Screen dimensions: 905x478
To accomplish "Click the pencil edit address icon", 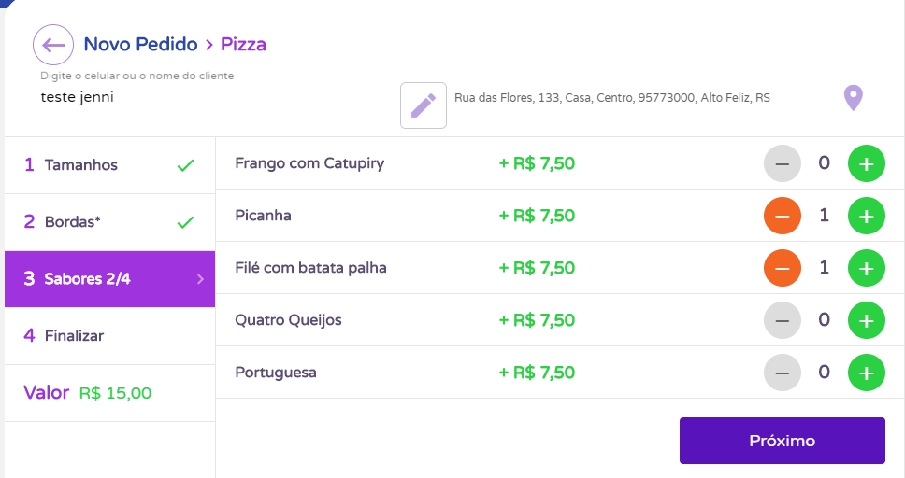I will (424, 105).
